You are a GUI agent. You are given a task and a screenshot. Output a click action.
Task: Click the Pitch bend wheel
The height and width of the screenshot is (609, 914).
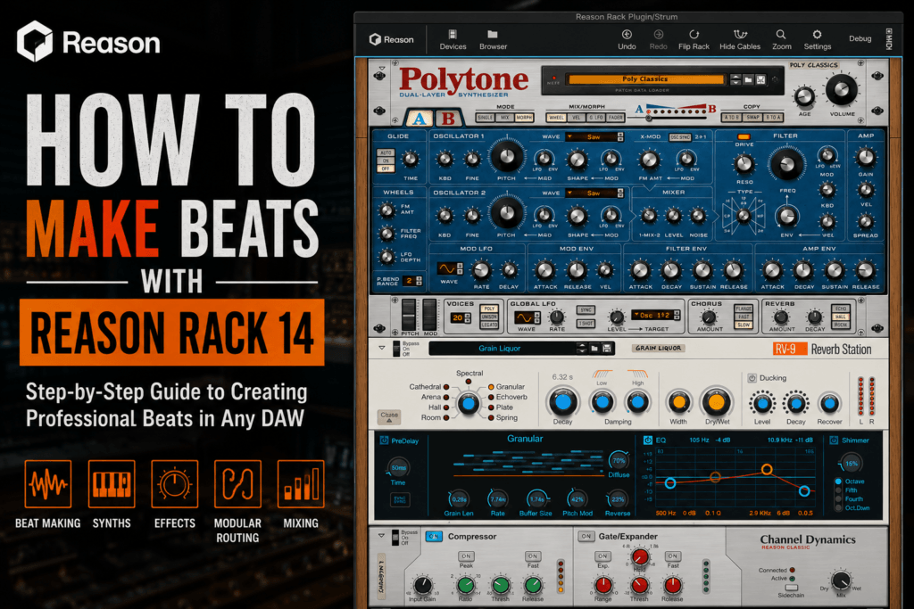click(409, 315)
